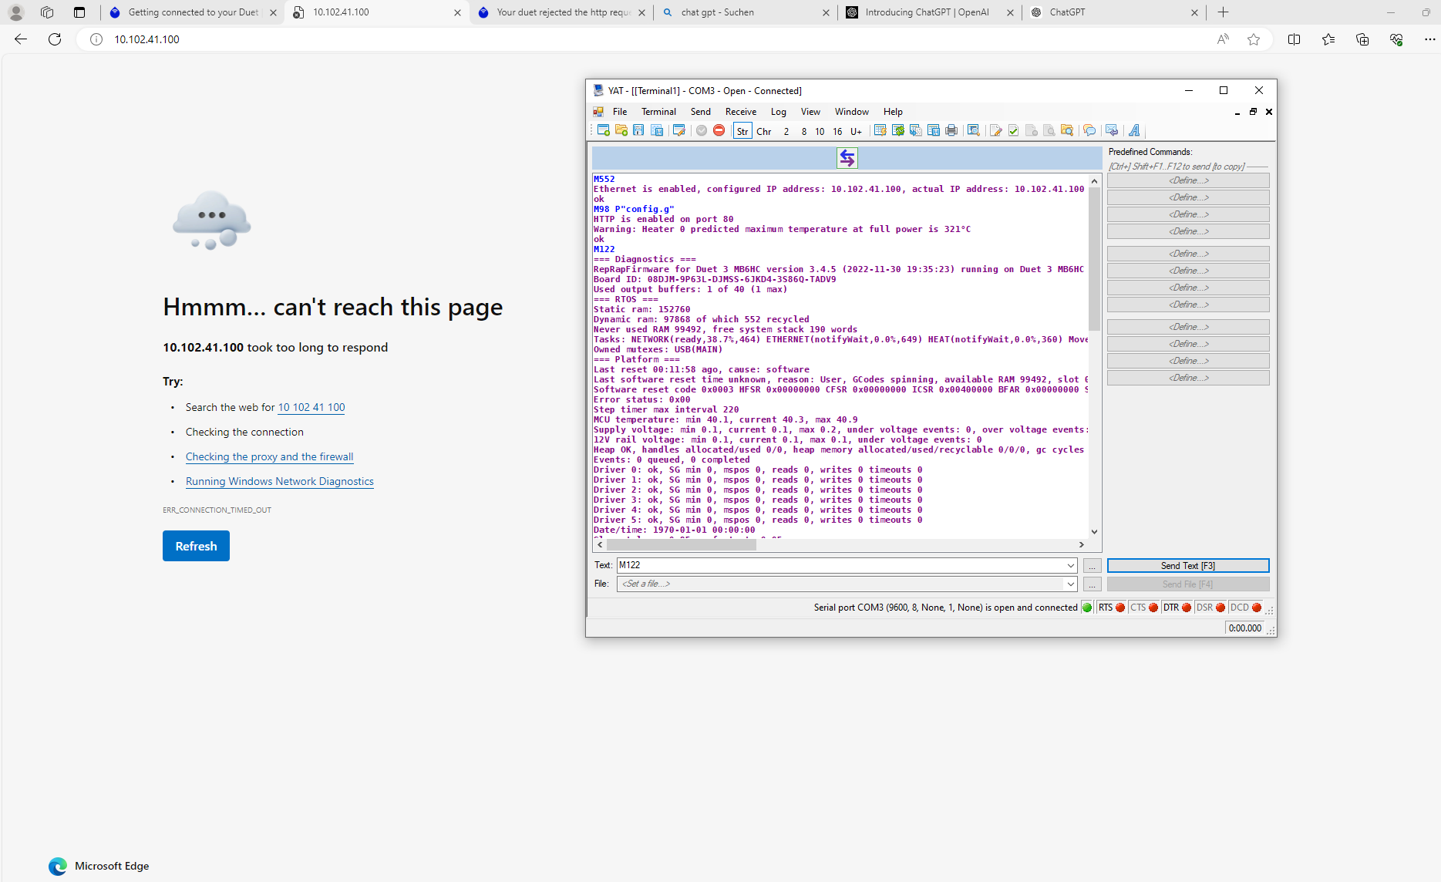Click the first <Define...> predefined command button
This screenshot has height=882, width=1441.
click(1188, 180)
